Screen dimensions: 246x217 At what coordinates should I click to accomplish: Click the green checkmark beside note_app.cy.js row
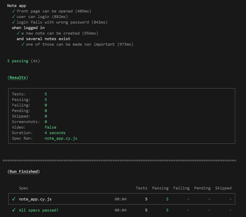[x=14, y=199]
